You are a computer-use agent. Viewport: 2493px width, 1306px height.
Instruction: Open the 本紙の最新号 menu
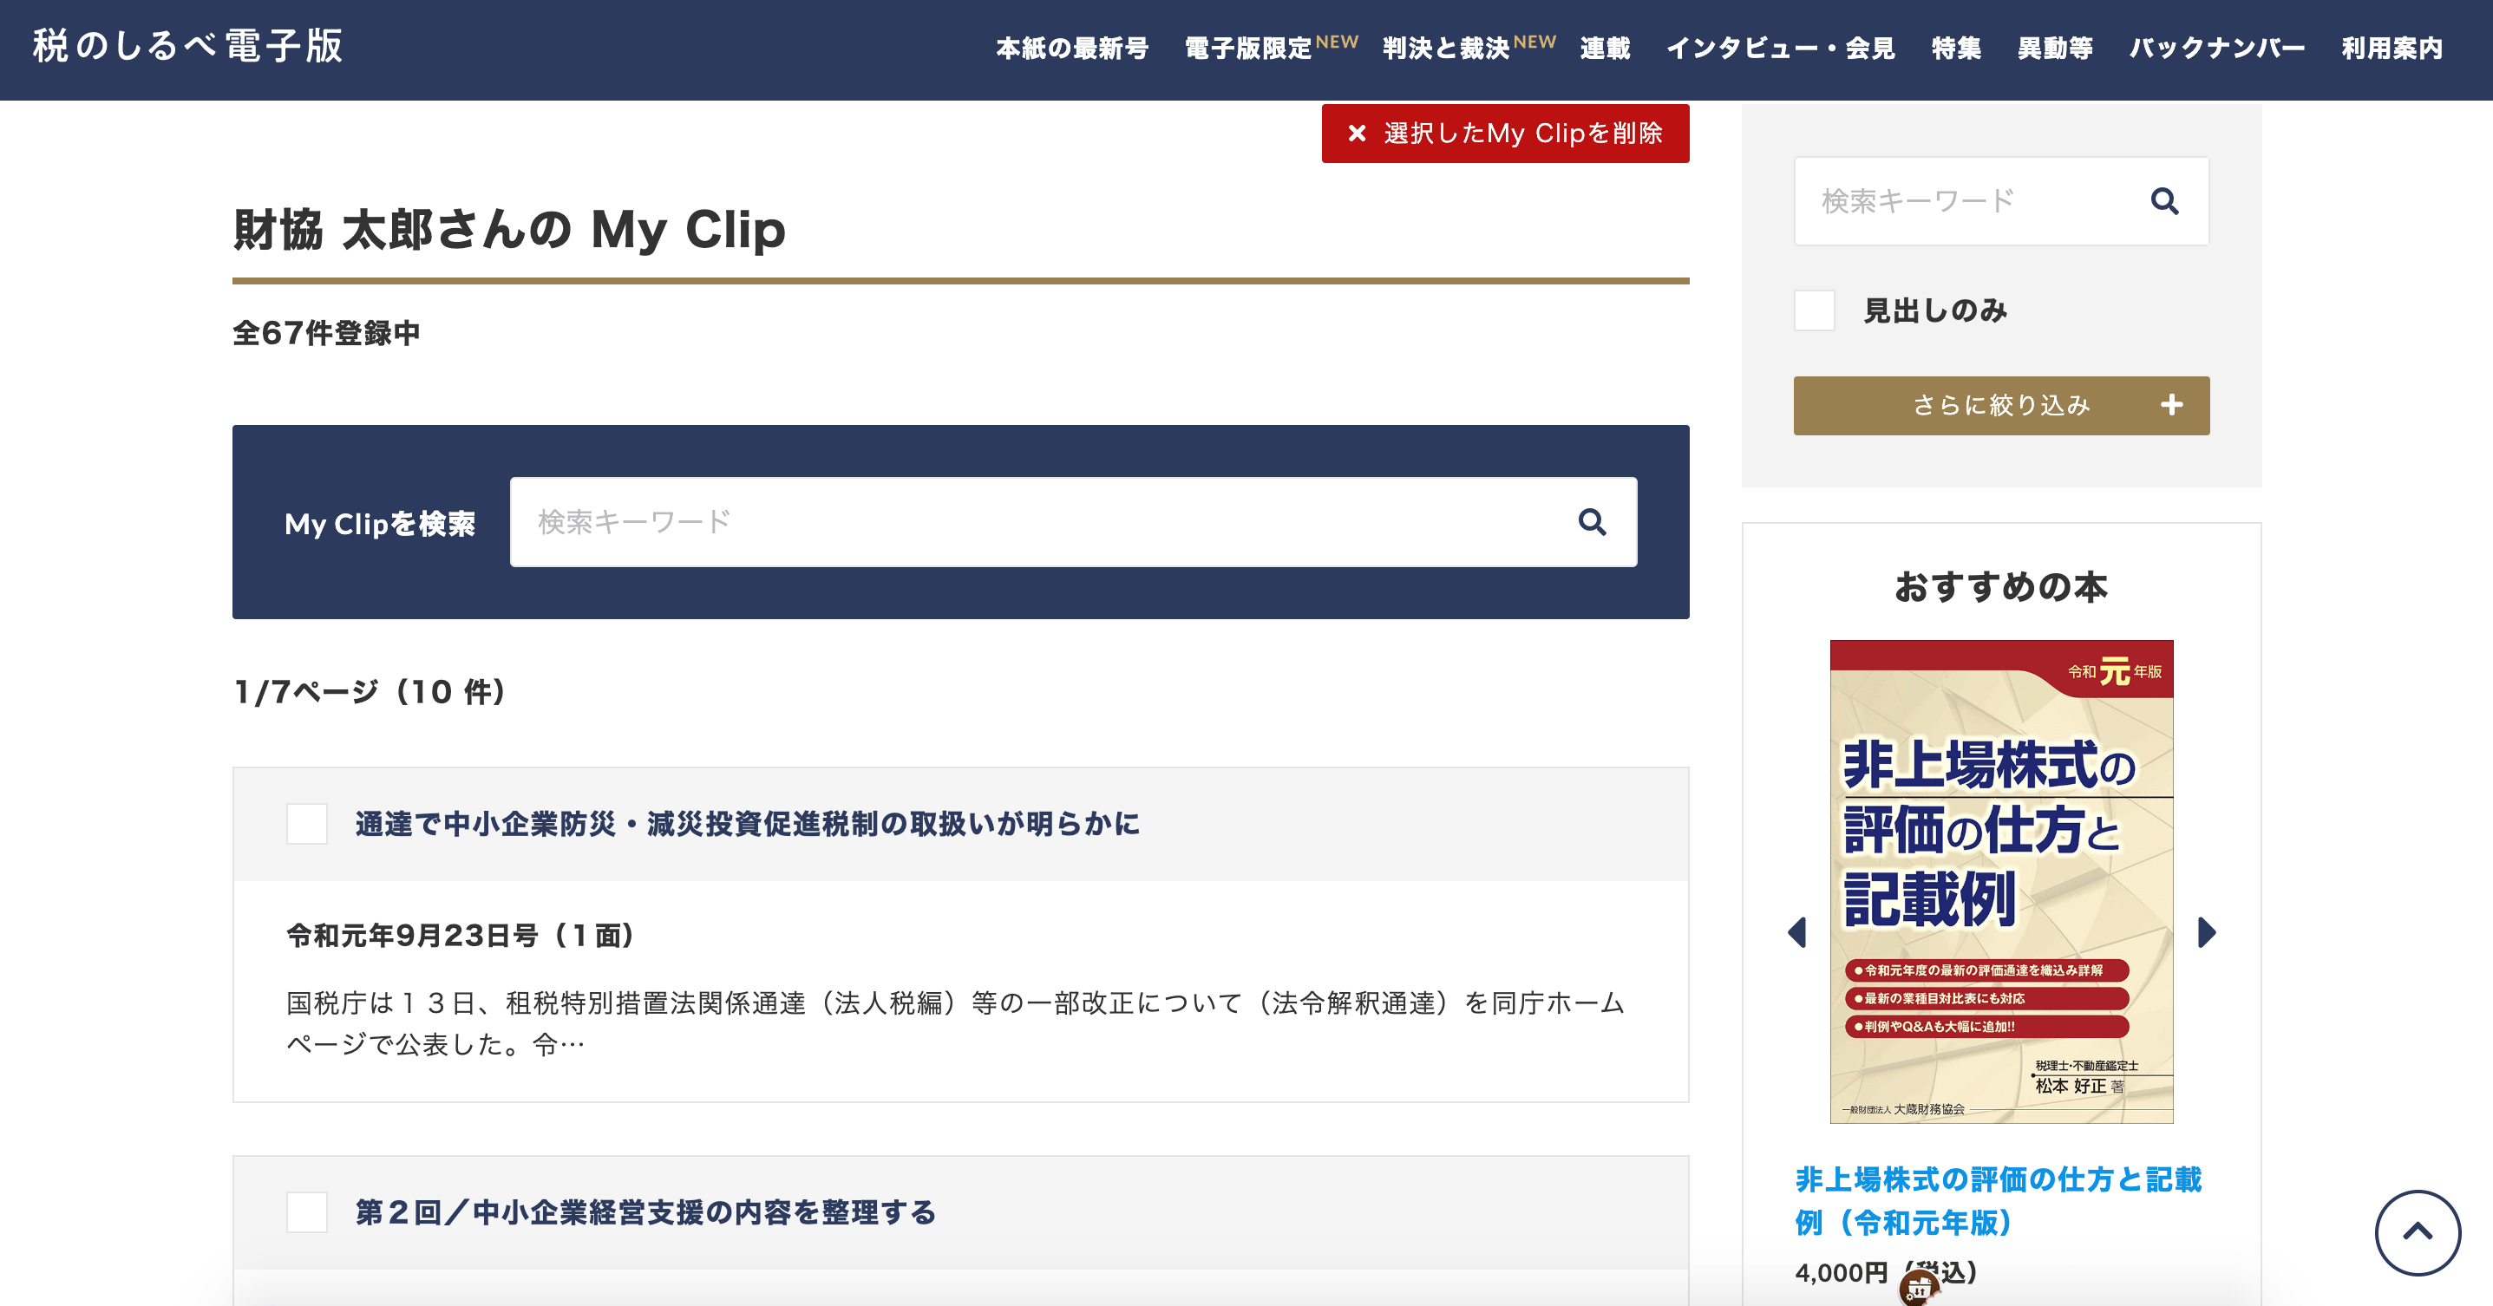(x=1072, y=49)
